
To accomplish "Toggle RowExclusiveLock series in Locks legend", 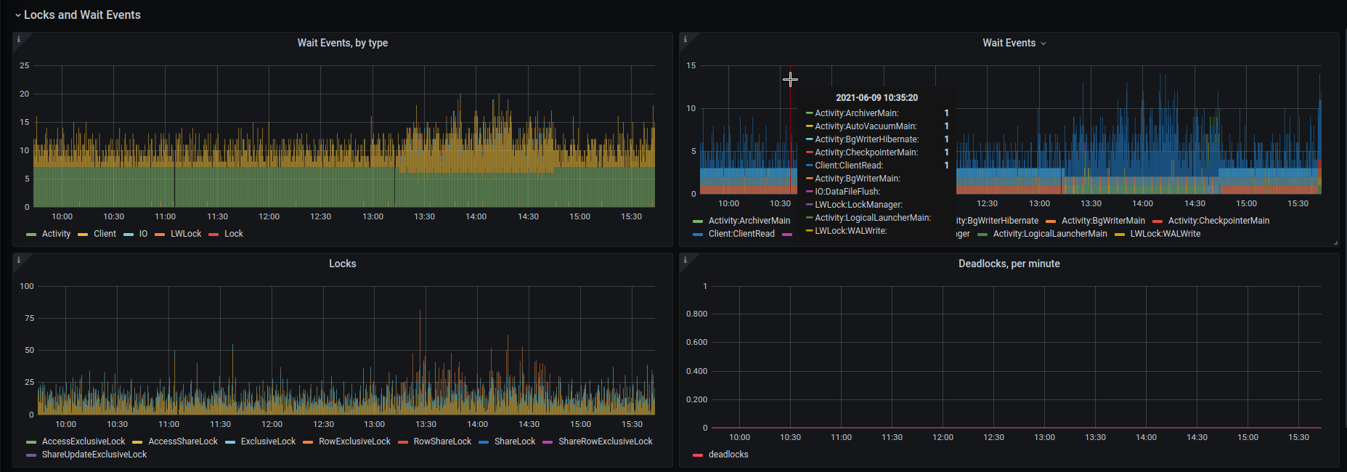I will pyautogui.click(x=354, y=442).
